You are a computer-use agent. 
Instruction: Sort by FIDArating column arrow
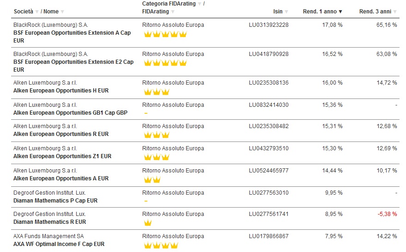[x=173, y=12]
